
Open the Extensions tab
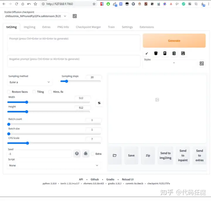147,27
